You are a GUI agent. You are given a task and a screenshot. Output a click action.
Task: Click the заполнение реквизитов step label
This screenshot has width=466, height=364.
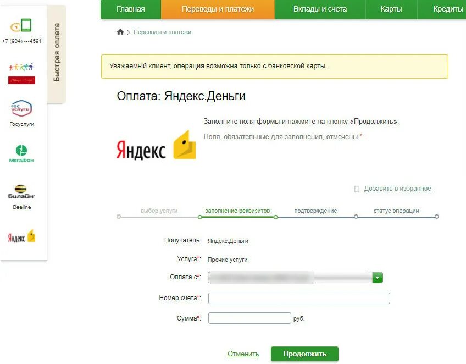pyautogui.click(x=237, y=211)
